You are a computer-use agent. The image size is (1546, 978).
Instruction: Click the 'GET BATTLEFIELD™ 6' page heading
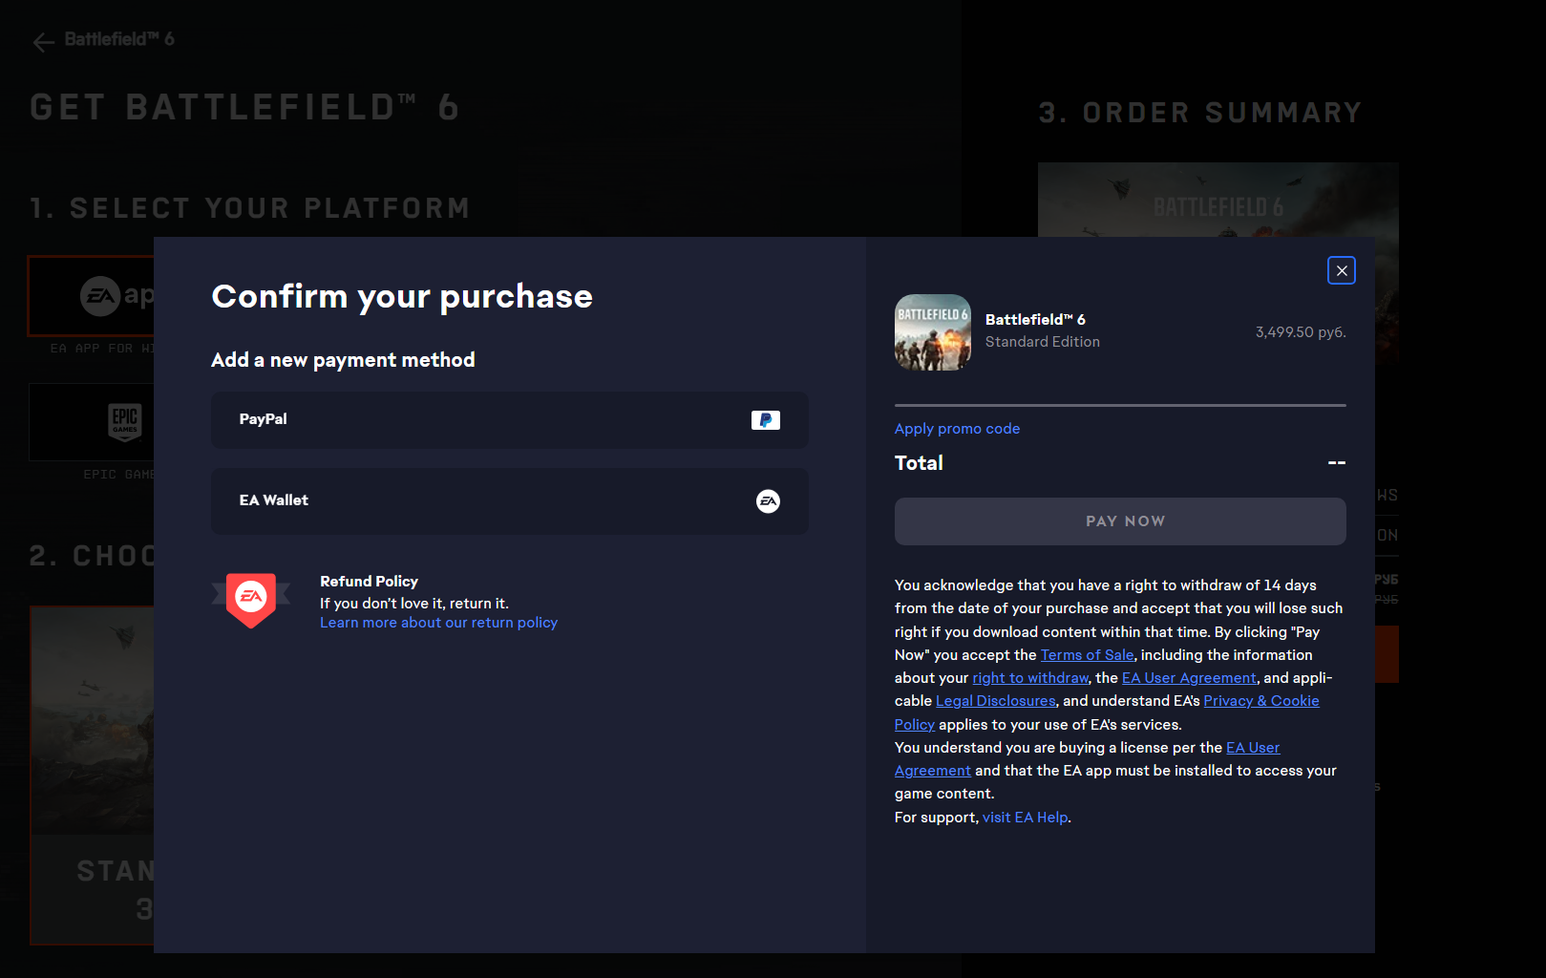tap(244, 107)
